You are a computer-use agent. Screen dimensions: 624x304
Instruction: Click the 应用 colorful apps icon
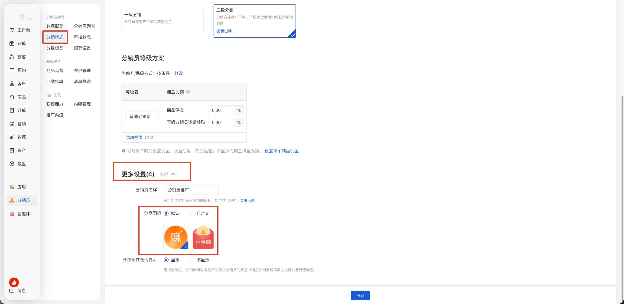(12, 187)
